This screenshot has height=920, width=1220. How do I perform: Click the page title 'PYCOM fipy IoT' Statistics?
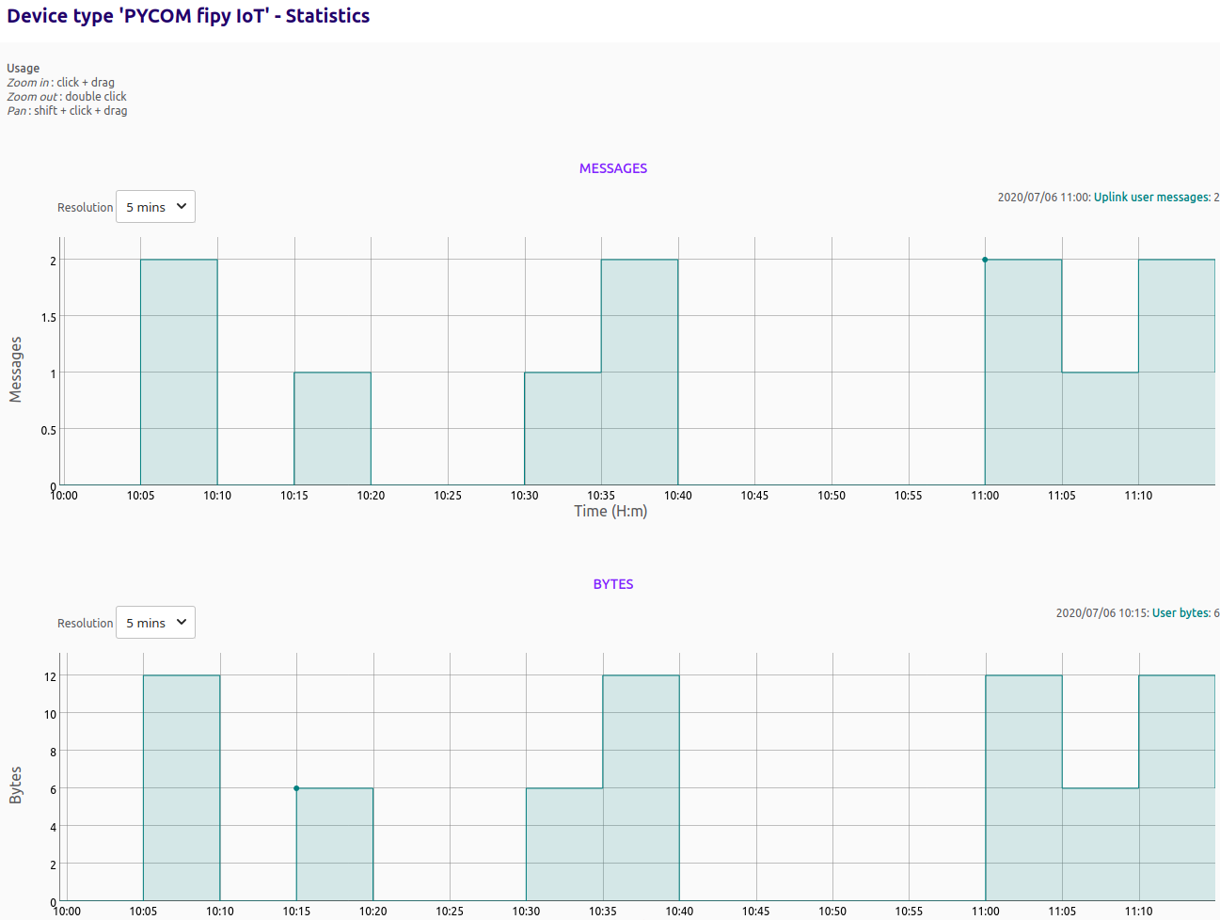[x=188, y=16]
